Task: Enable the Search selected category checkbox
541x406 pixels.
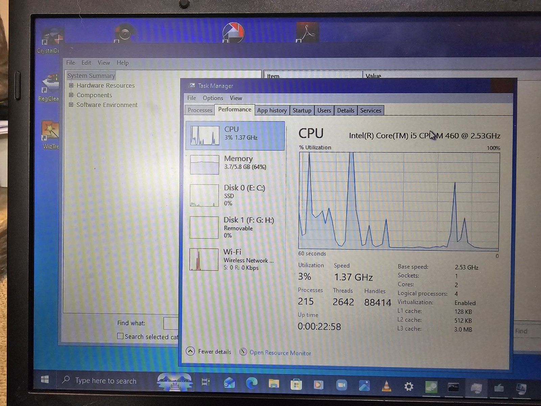Action: tap(120, 336)
